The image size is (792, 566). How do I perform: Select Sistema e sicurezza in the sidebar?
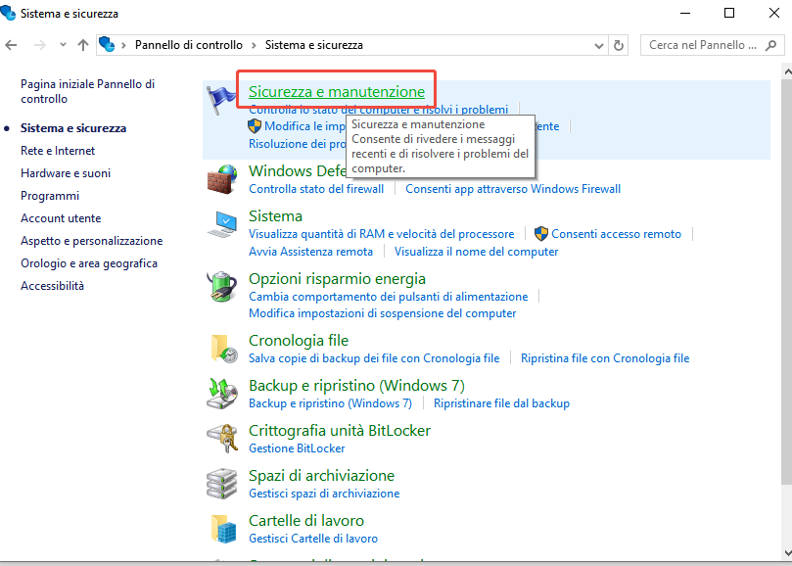pos(73,128)
